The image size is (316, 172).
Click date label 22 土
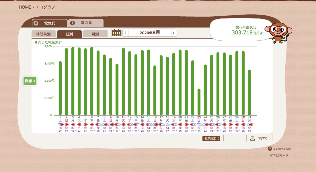(193, 119)
